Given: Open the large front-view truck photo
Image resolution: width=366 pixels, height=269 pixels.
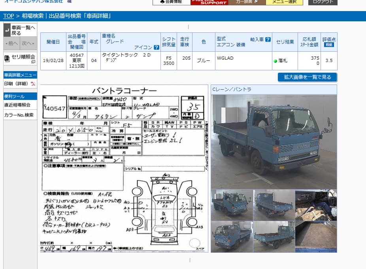Looking at the screenshot, I should point(274,141).
